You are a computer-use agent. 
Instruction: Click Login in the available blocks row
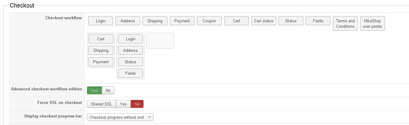click(101, 21)
